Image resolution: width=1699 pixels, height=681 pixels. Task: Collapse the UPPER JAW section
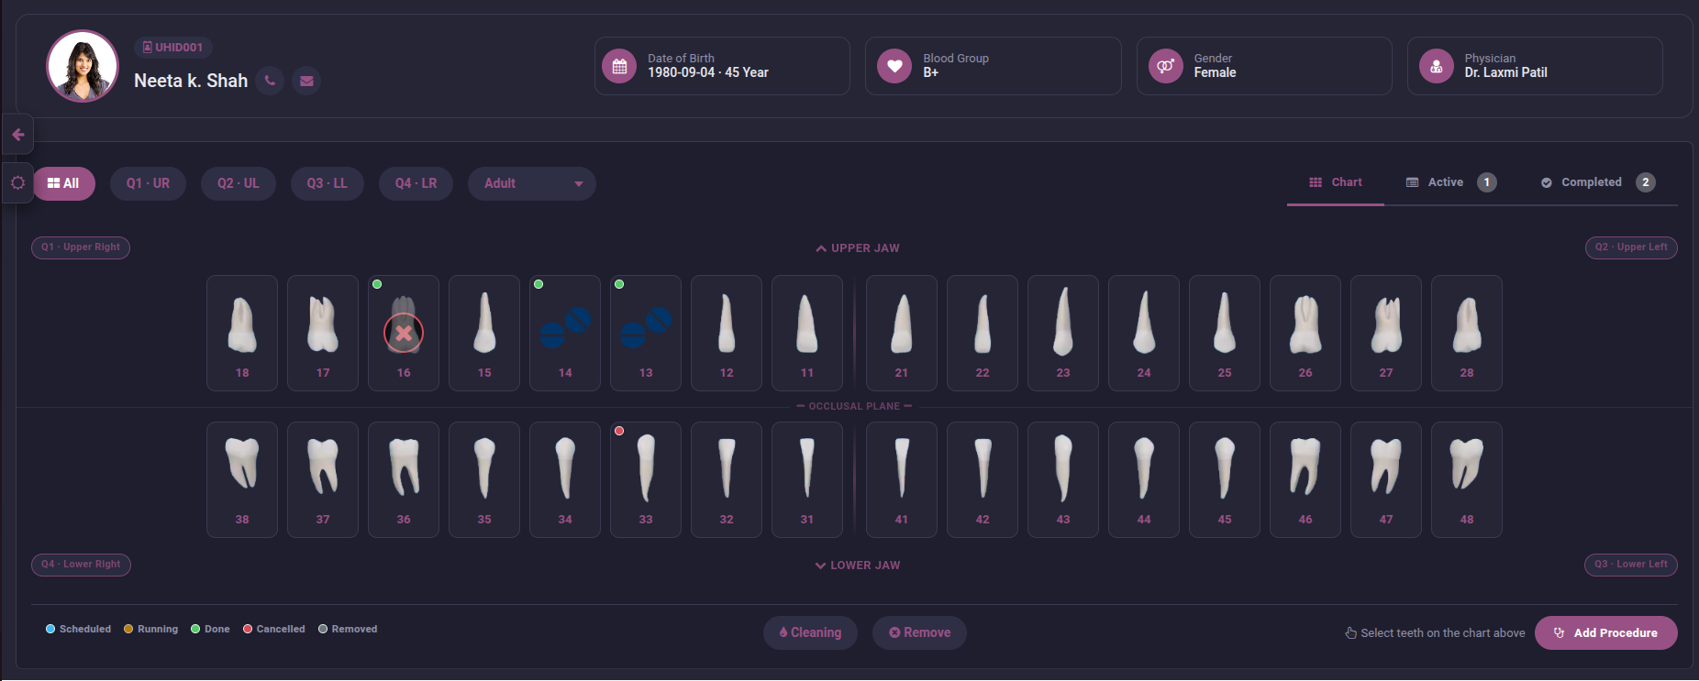coord(858,248)
